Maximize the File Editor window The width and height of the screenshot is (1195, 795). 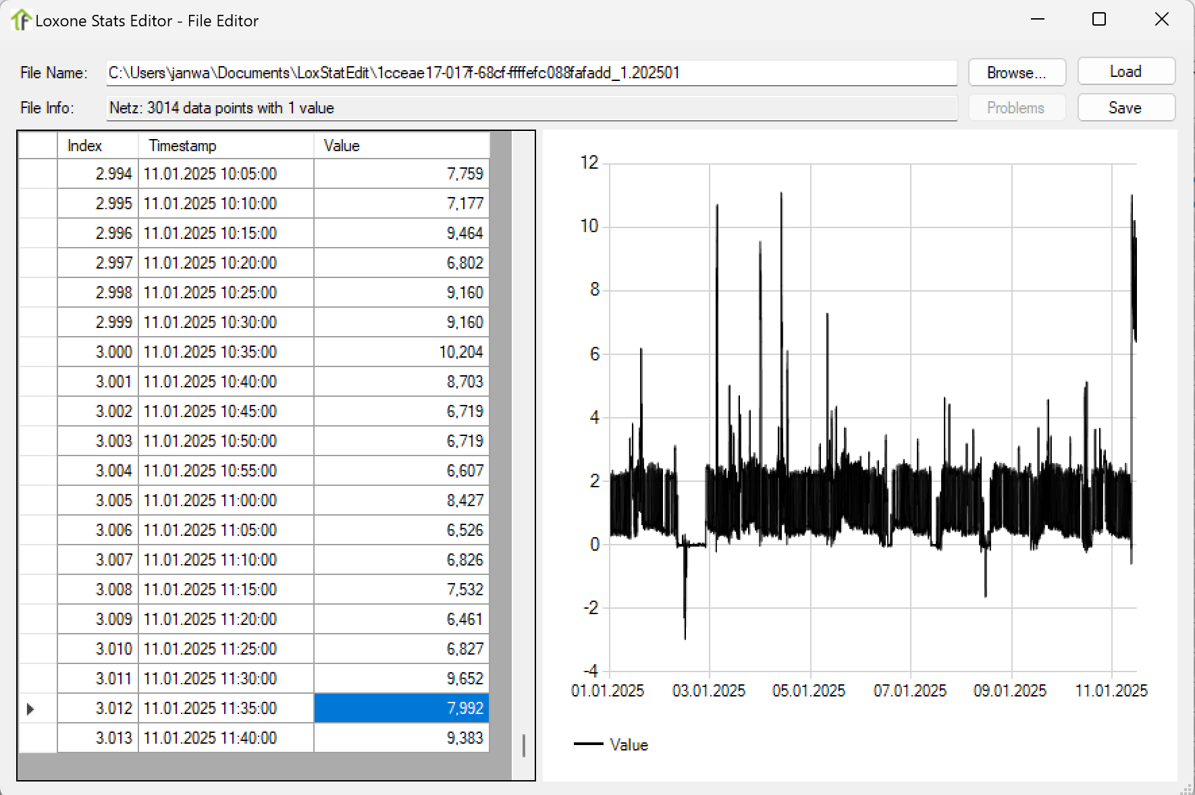(1098, 20)
